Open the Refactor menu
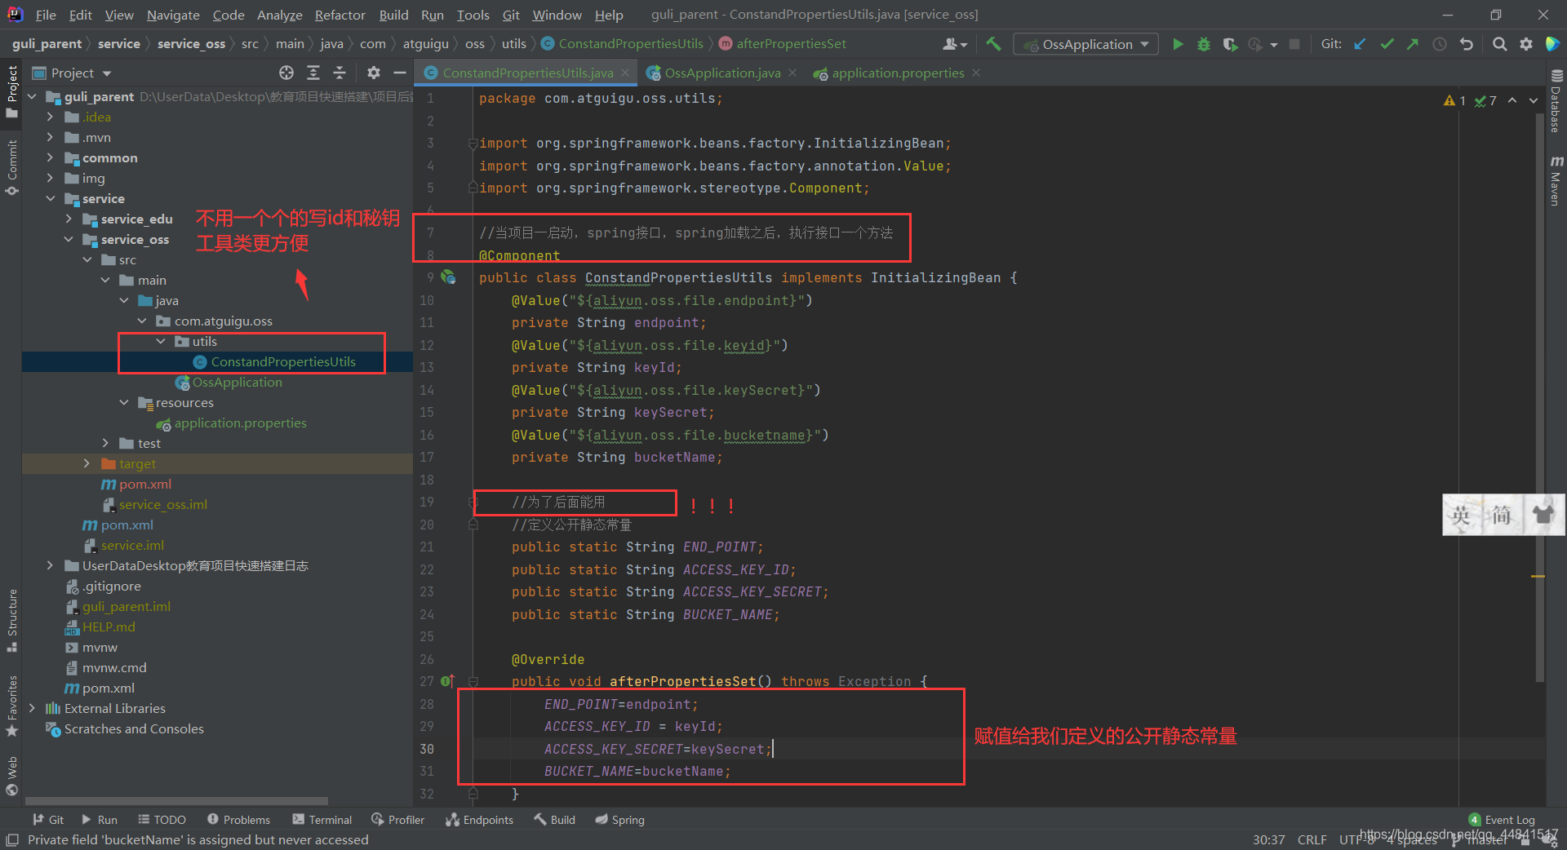The image size is (1567, 850). click(340, 15)
